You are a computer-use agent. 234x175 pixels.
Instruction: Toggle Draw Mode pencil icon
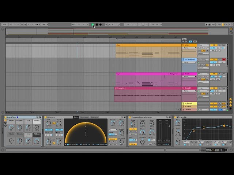click(206, 24)
